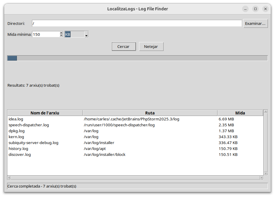
Task: Click the vertical scrollbar down arrow
Action: pyautogui.click(x=266, y=173)
